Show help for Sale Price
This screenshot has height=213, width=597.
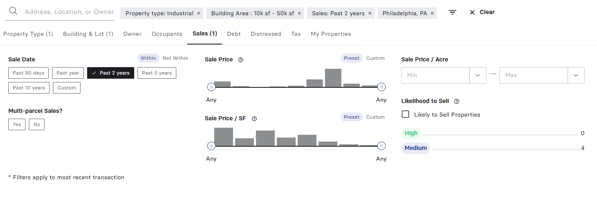[x=241, y=60]
